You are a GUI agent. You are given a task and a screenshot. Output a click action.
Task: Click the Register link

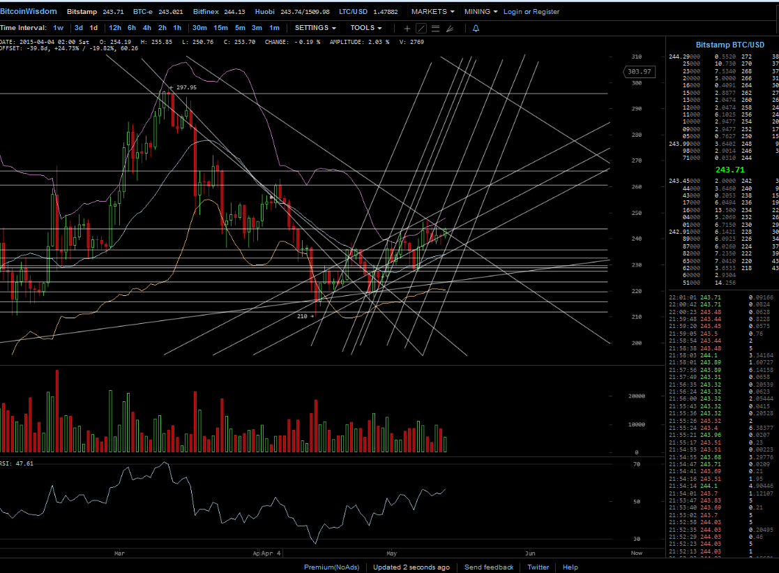[x=546, y=11]
